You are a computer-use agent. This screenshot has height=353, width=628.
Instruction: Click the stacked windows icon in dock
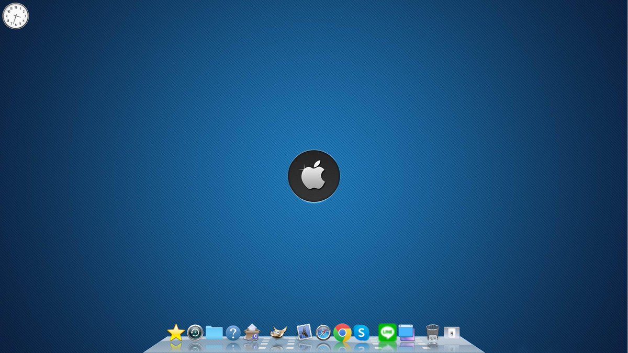click(406, 333)
